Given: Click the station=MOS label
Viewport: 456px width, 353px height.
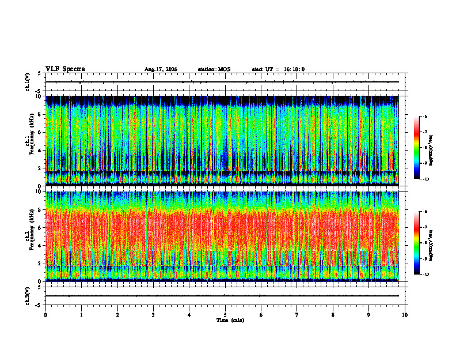Looking at the screenshot, I should tap(214, 69).
